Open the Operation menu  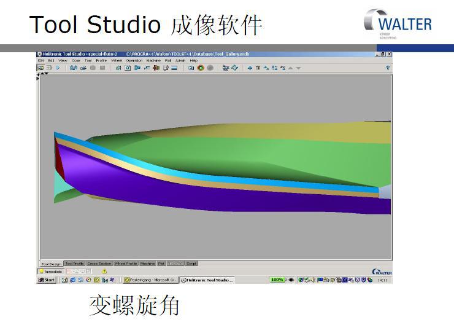point(134,61)
